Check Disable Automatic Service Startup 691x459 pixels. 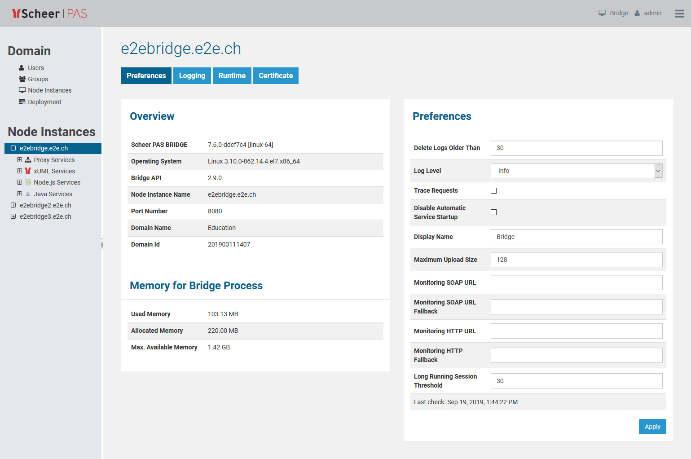493,212
